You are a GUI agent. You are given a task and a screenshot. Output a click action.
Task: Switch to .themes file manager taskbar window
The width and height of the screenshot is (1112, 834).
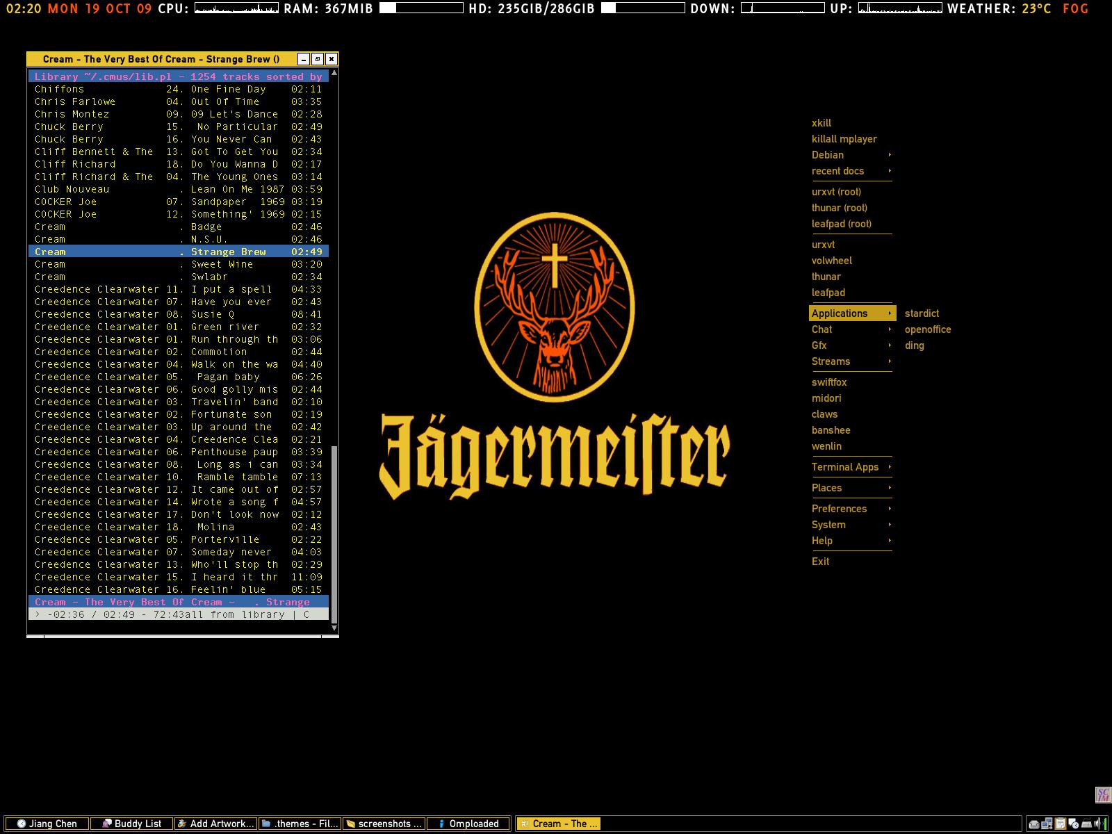click(x=300, y=824)
